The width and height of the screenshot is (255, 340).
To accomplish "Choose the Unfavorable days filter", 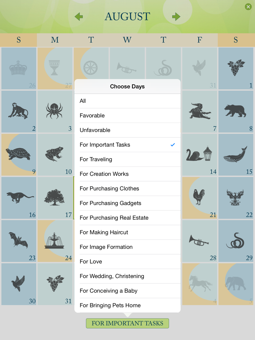I will [127, 130].
